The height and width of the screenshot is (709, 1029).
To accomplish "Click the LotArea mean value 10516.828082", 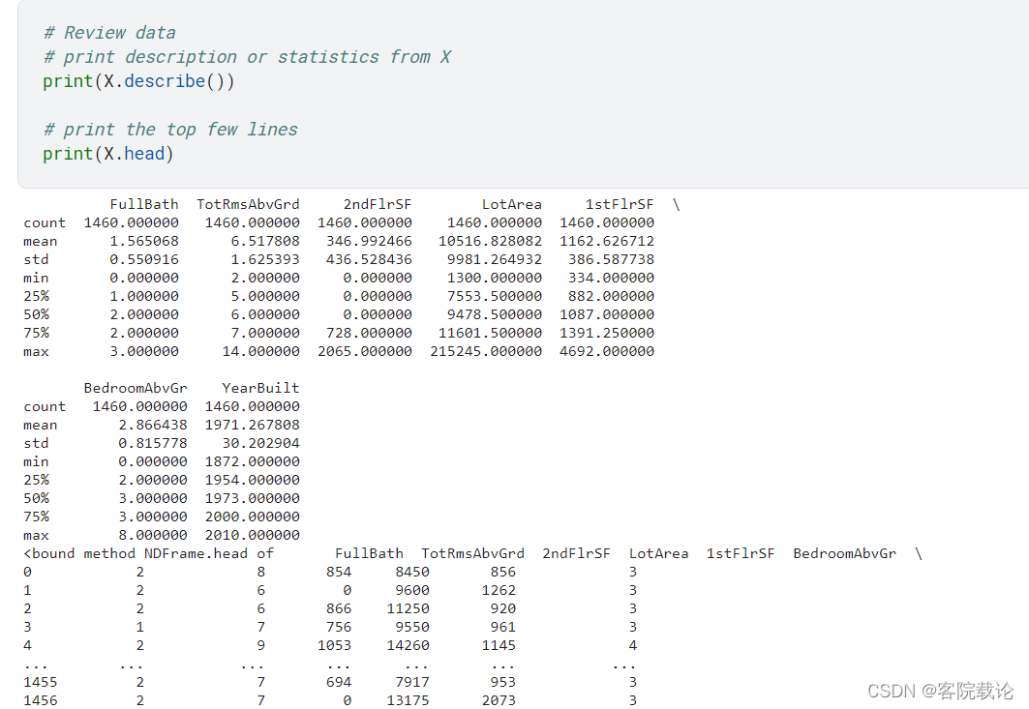I will (x=490, y=242).
